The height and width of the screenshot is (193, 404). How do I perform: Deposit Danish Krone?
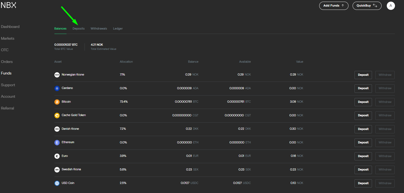click(363, 129)
